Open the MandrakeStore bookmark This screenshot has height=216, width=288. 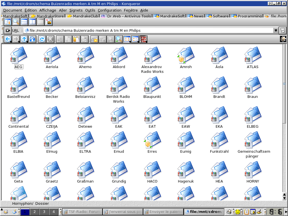[47, 16]
